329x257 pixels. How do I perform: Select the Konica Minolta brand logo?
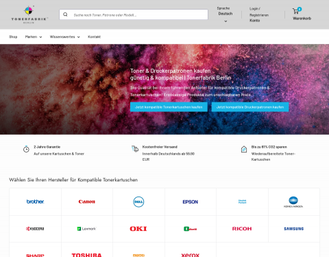coord(293,202)
